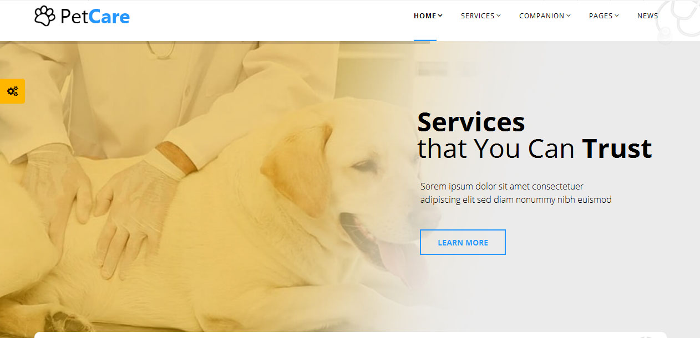Click the Sorem ipsum description paragraph
This screenshot has width=700, height=338.
[x=516, y=193]
